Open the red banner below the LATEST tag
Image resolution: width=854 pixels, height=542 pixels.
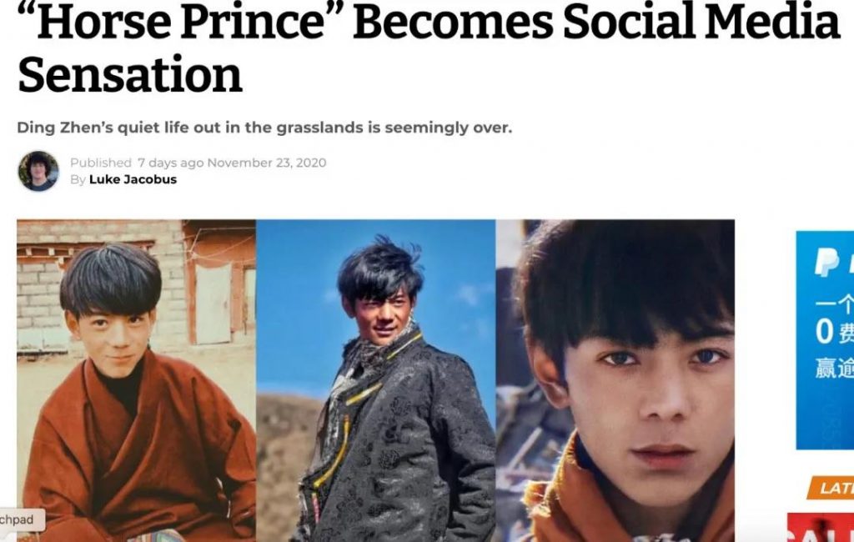pos(821,527)
